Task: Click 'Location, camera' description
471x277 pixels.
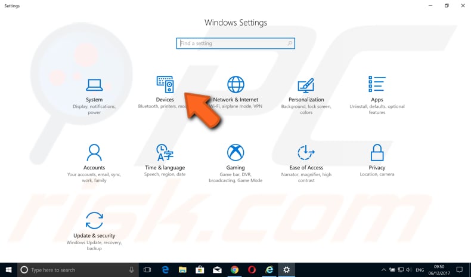Action: click(x=377, y=174)
